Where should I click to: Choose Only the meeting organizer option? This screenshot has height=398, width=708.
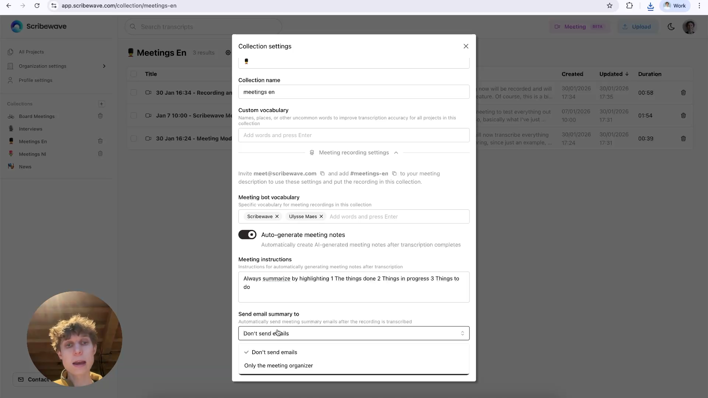(278, 366)
